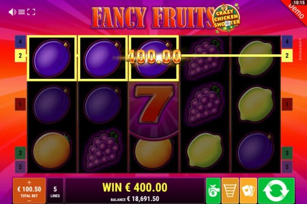Select green payline 3 marker on left
This screenshot has height=204, width=307.
click(20, 153)
